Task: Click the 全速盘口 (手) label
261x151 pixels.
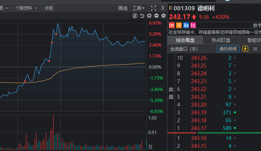Action: 184,49
